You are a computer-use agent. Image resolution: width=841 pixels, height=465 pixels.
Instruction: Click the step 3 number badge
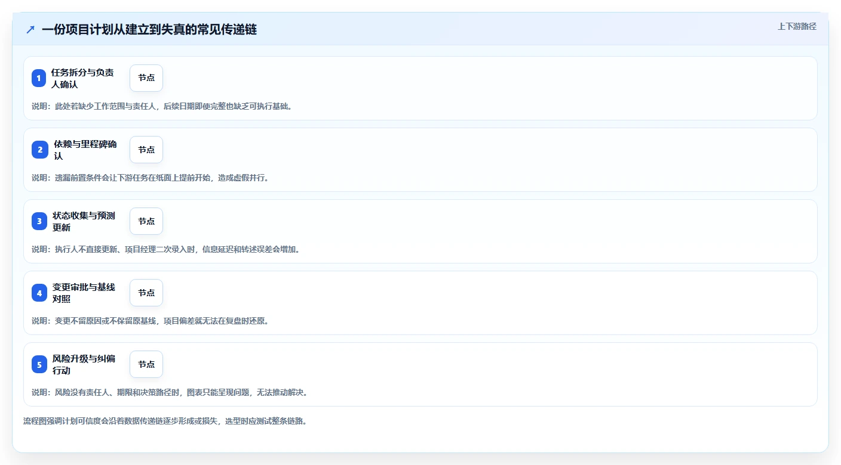[x=39, y=221]
